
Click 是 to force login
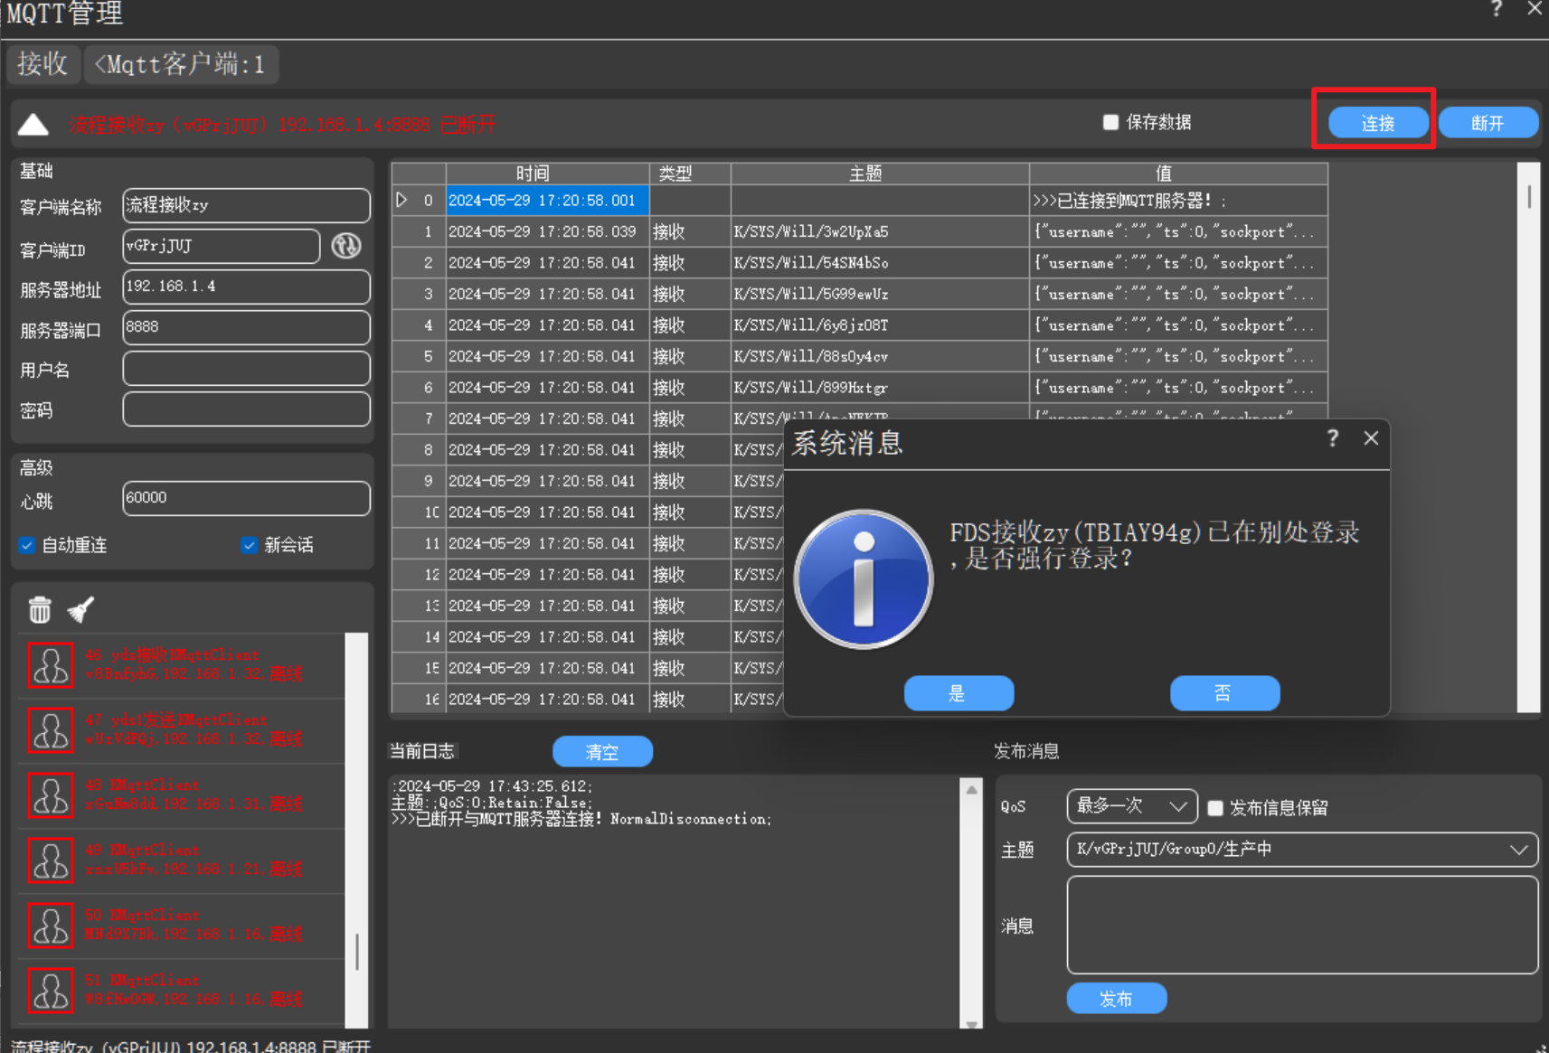(959, 693)
